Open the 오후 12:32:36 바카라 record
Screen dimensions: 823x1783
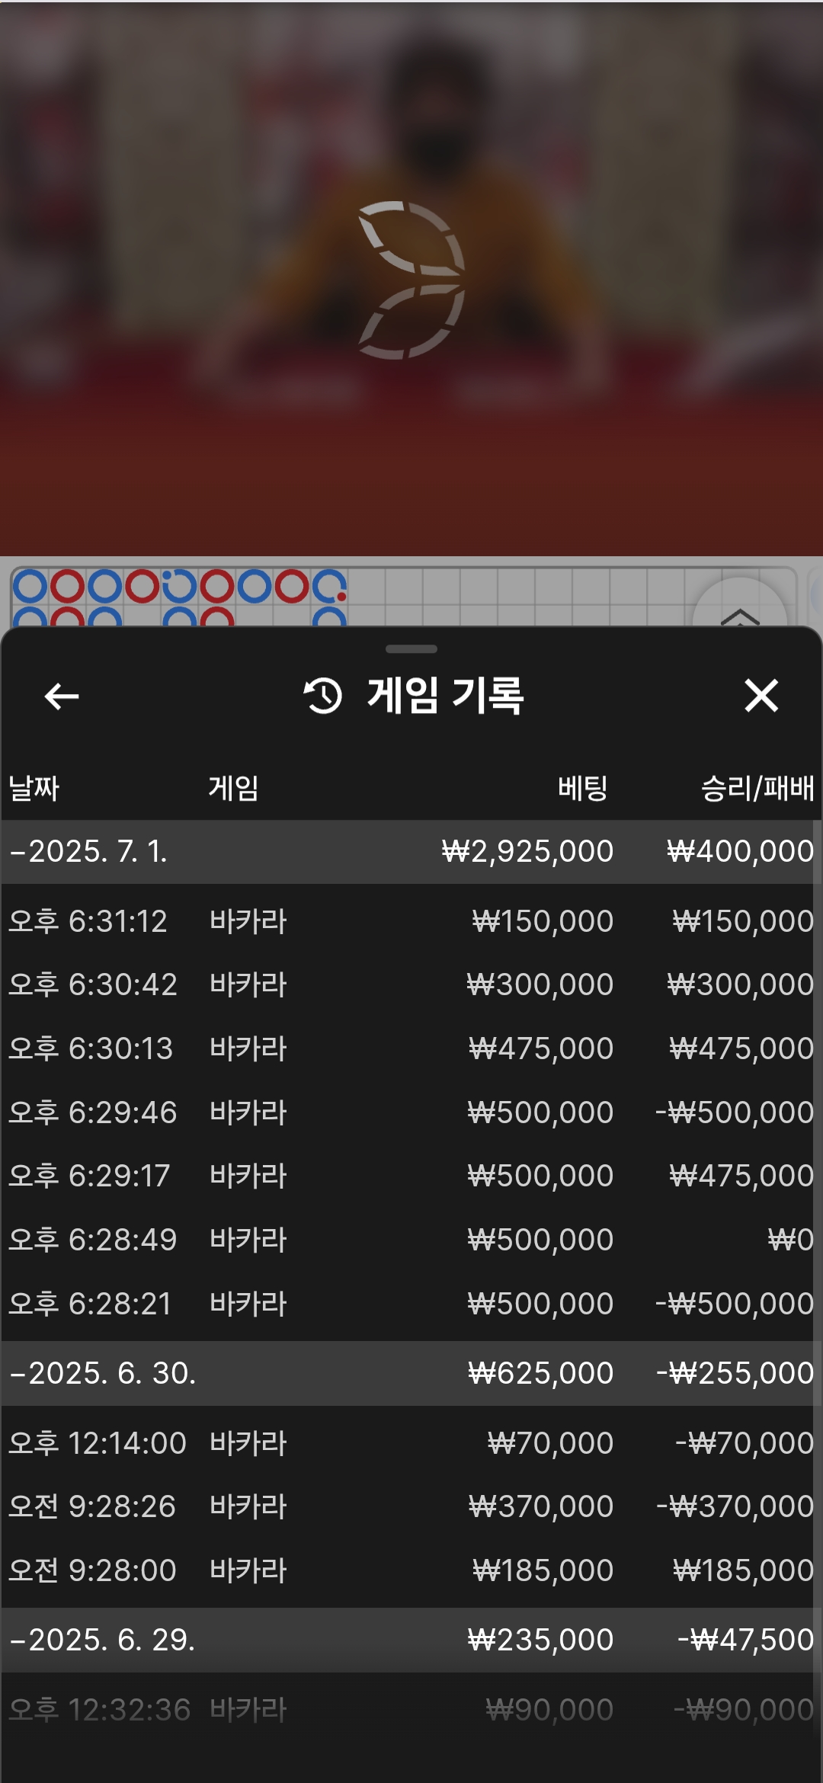(x=411, y=1710)
